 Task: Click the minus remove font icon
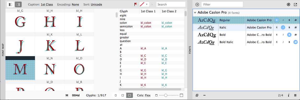(204, 95)
